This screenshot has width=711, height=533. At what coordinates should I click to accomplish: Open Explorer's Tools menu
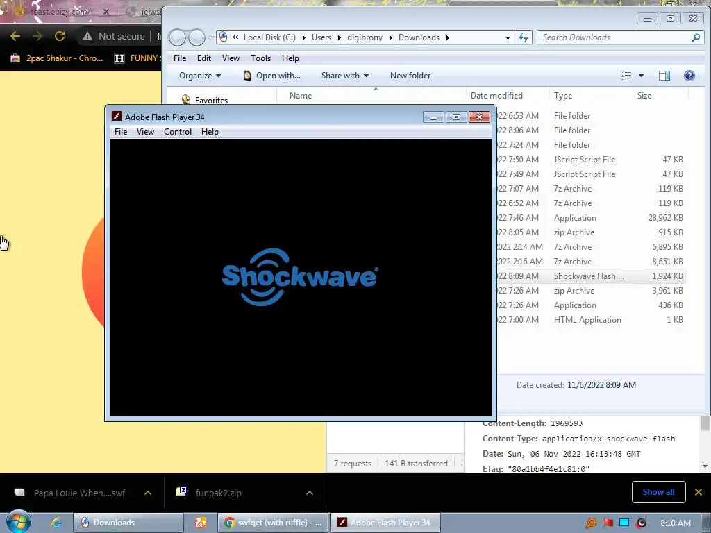point(260,58)
